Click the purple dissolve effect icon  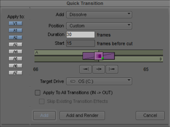pos(99,56)
